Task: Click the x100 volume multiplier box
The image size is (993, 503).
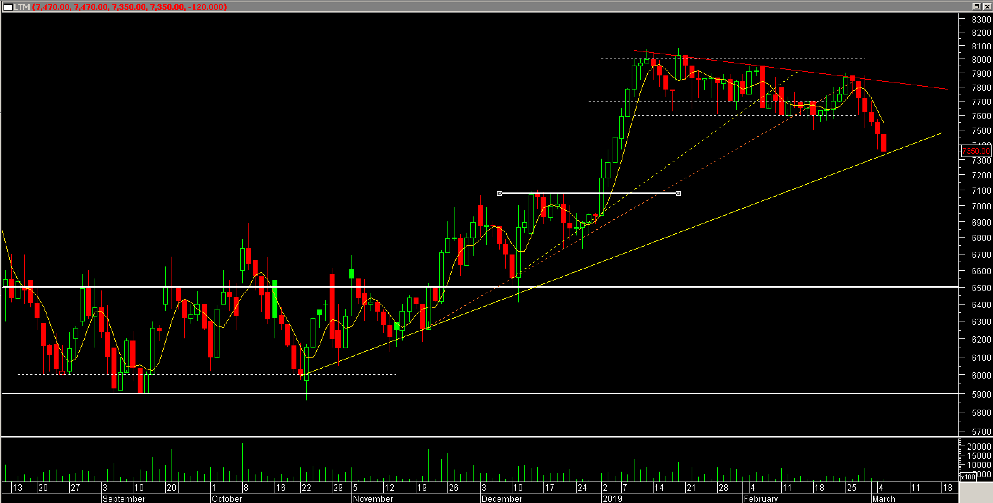Action: tap(968, 477)
